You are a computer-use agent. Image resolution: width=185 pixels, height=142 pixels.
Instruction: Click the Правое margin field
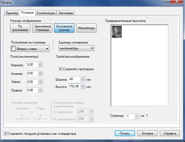32,90
